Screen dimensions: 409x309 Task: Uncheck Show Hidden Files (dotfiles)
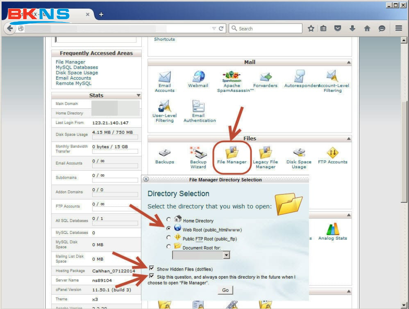click(152, 268)
